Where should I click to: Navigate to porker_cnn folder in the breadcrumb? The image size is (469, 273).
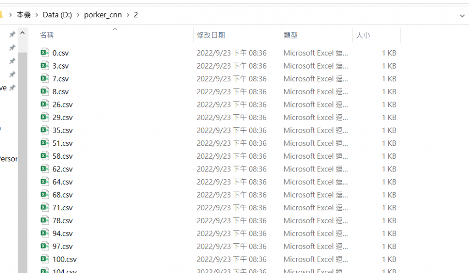click(103, 15)
